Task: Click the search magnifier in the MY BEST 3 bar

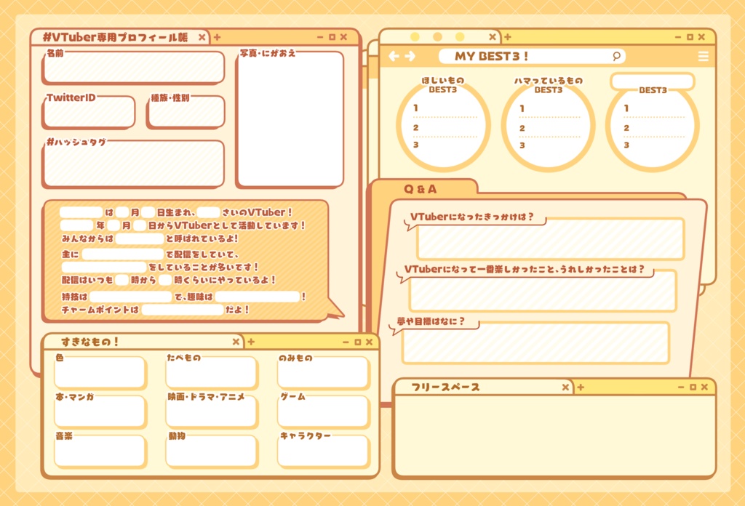Action: [x=617, y=56]
